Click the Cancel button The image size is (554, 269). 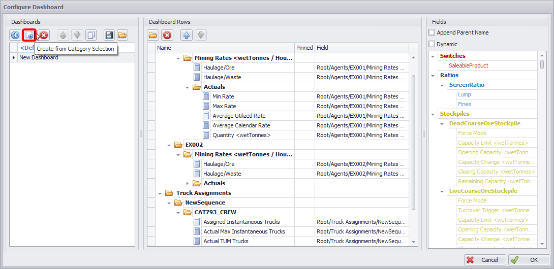tap(485, 260)
